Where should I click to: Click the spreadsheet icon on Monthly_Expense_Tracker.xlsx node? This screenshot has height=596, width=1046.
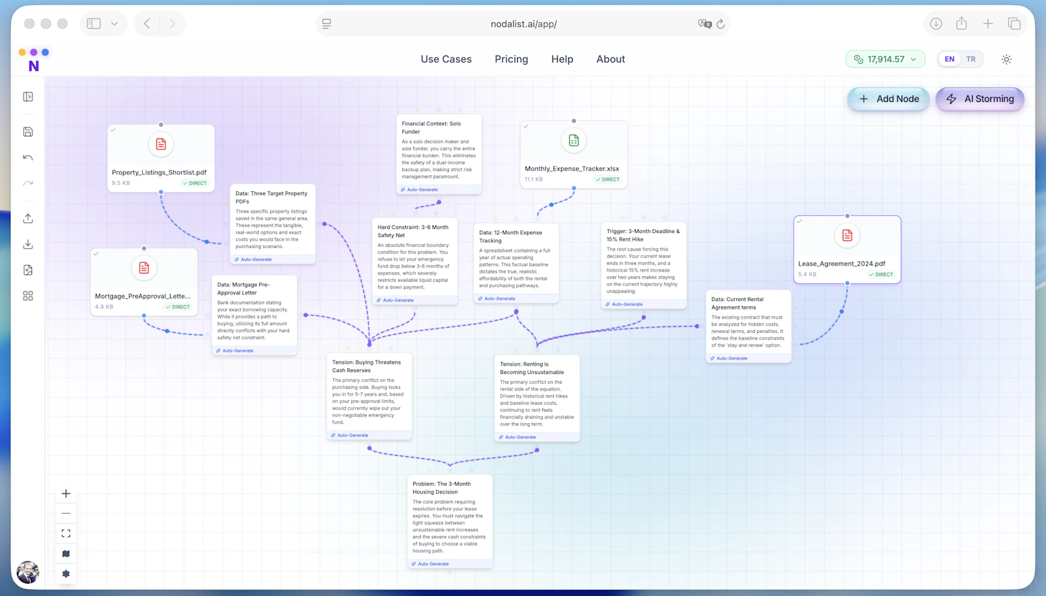(x=574, y=140)
